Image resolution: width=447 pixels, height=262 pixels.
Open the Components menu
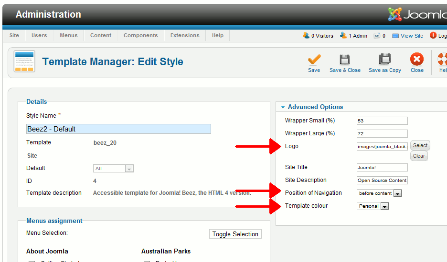tap(140, 35)
